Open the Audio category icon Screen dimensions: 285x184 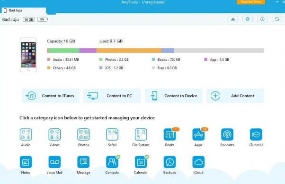pyautogui.click(x=26, y=134)
